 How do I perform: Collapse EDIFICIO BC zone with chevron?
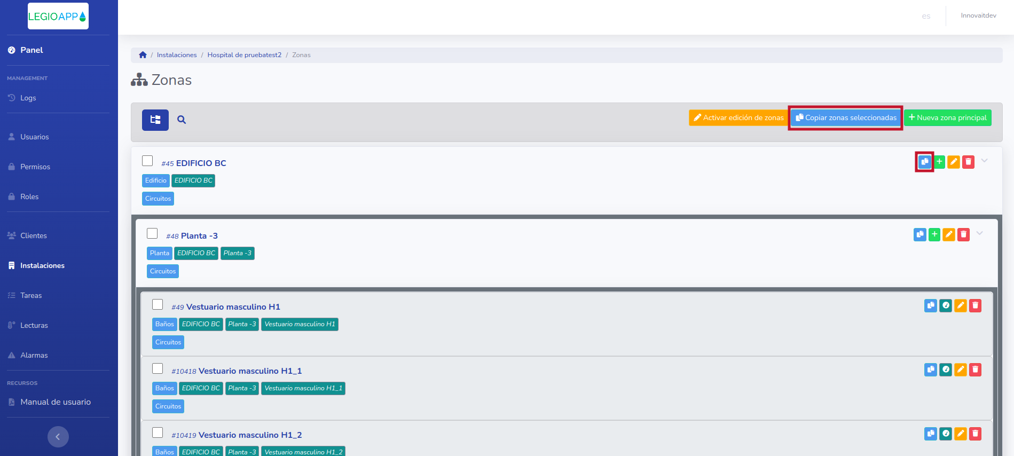[984, 161]
